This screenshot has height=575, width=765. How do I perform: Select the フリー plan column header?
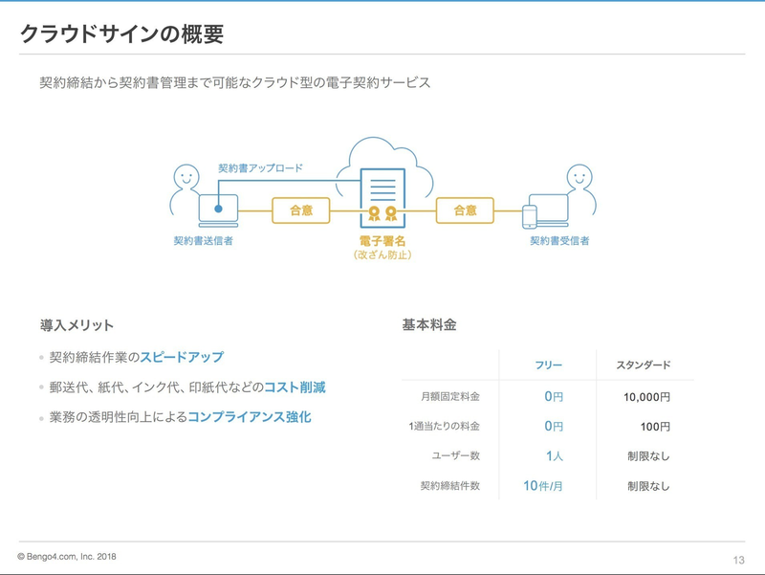[x=547, y=365]
